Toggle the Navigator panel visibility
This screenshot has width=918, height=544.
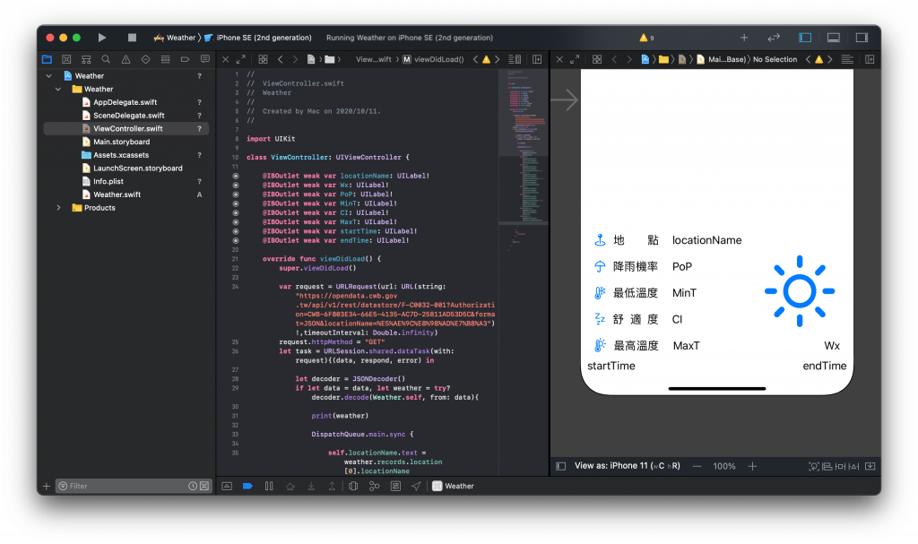click(x=805, y=38)
